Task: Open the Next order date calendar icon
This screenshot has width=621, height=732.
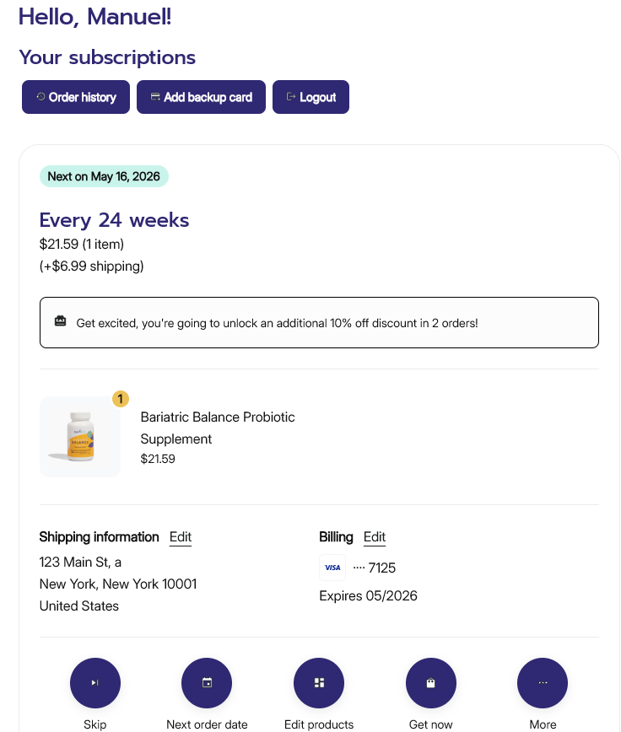Action: [207, 683]
